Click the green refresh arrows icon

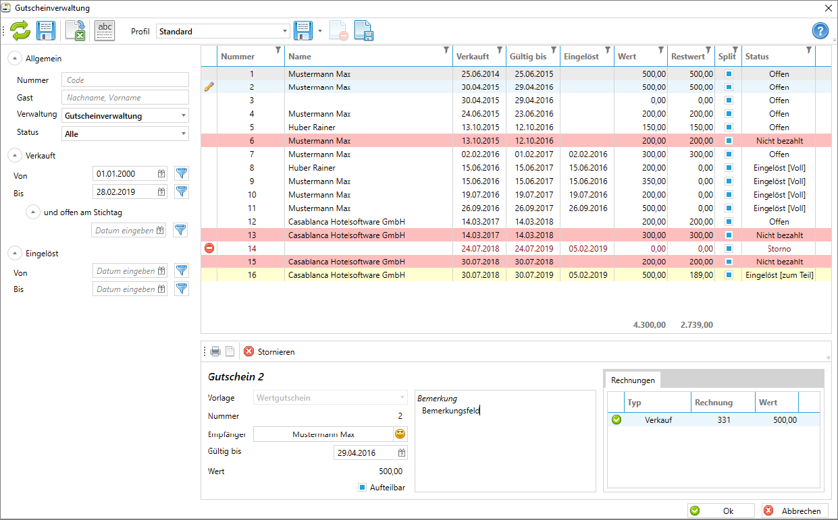pyautogui.click(x=20, y=31)
